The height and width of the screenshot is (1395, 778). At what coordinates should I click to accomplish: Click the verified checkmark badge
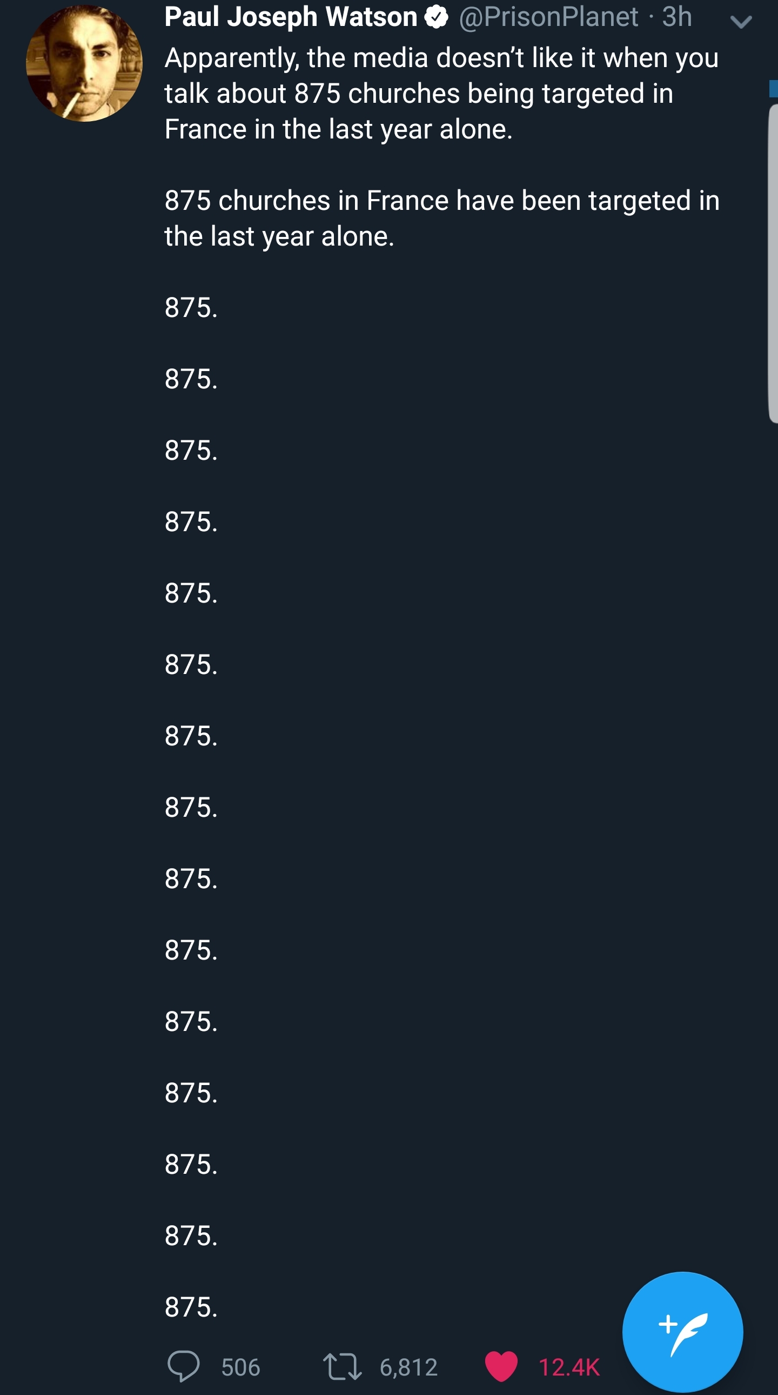437,17
